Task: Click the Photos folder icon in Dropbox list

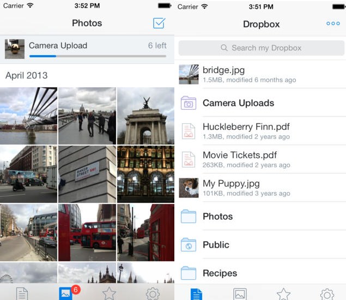Action: (189, 217)
